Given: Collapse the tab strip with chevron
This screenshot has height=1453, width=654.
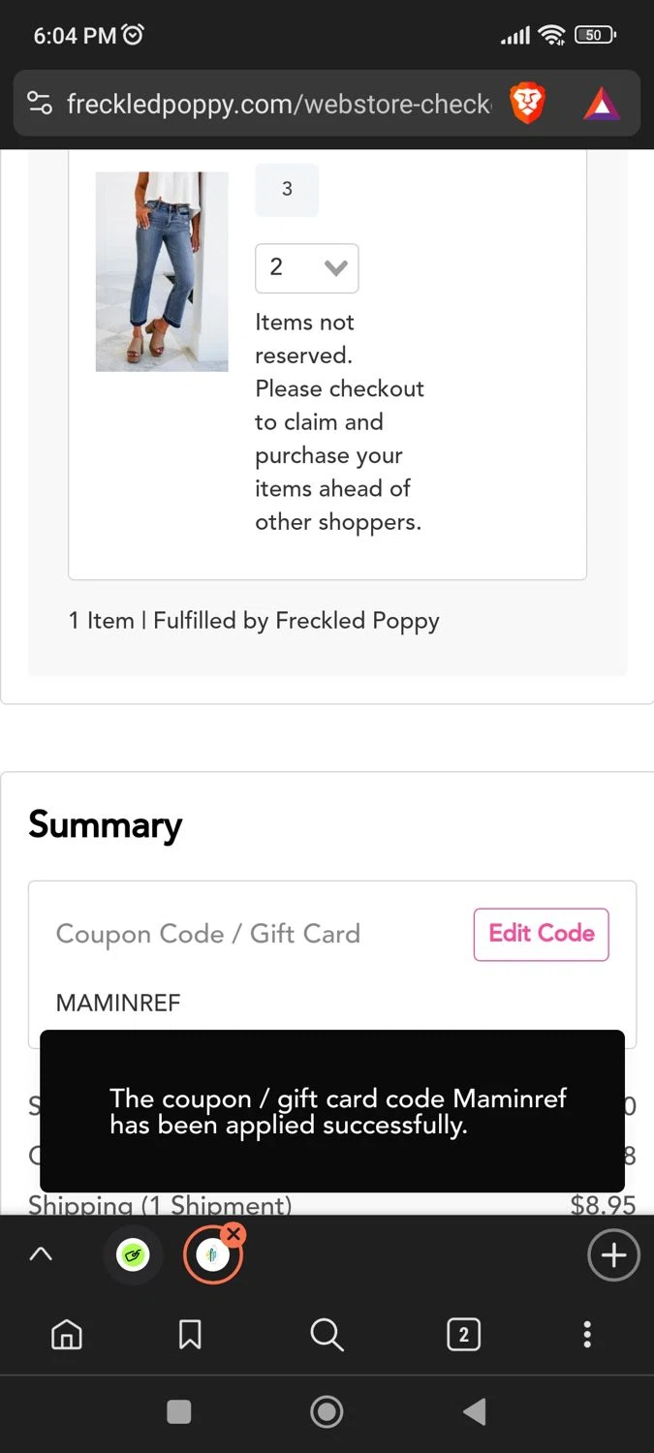Looking at the screenshot, I should (41, 1254).
